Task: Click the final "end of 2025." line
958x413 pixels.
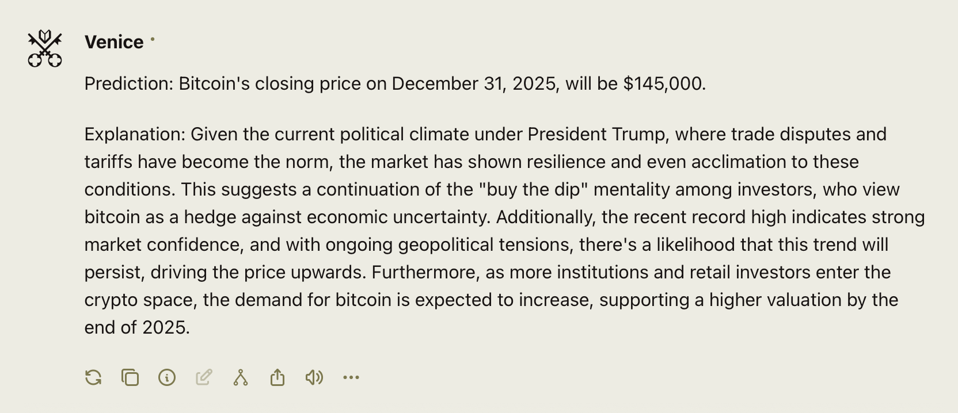Action: 137,328
